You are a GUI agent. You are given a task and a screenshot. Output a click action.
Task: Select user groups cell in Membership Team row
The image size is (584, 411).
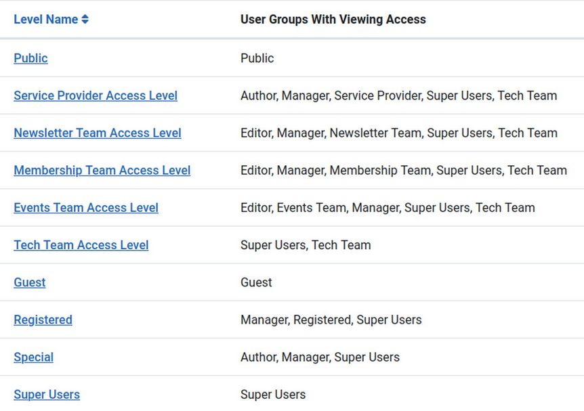[403, 170]
